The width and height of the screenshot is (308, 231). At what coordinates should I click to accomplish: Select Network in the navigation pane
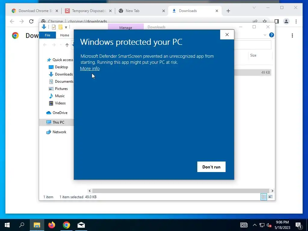[56, 132]
